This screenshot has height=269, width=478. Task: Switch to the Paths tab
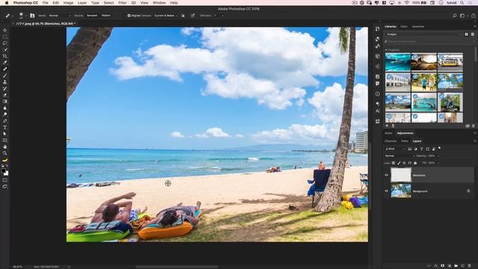[405, 141]
